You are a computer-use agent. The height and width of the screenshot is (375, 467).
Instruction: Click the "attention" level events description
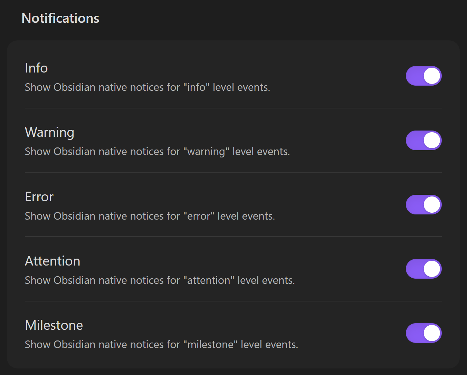click(x=160, y=280)
